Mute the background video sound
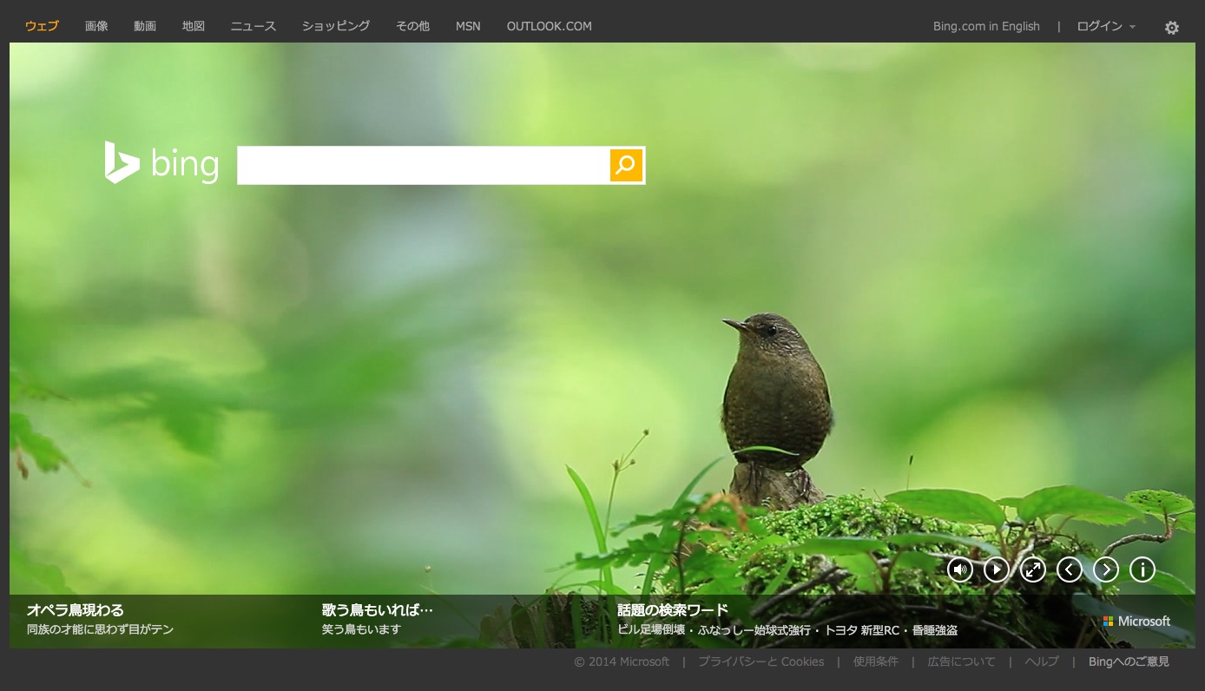Image resolution: width=1205 pixels, height=691 pixels. (x=959, y=569)
